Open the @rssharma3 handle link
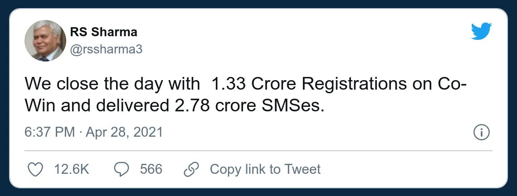 click(106, 49)
